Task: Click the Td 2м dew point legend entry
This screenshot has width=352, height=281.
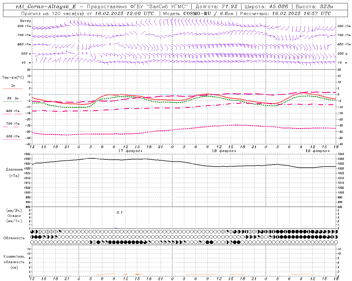Action: [x=13, y=98]
